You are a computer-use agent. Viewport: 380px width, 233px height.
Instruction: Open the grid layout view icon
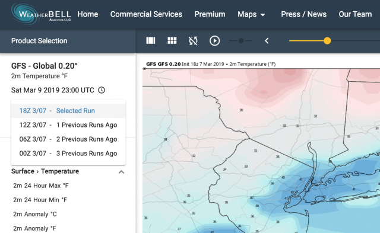(x=172, y=41)
